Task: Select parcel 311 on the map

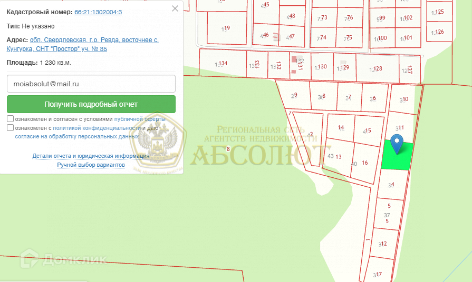Action: [400, 128]
